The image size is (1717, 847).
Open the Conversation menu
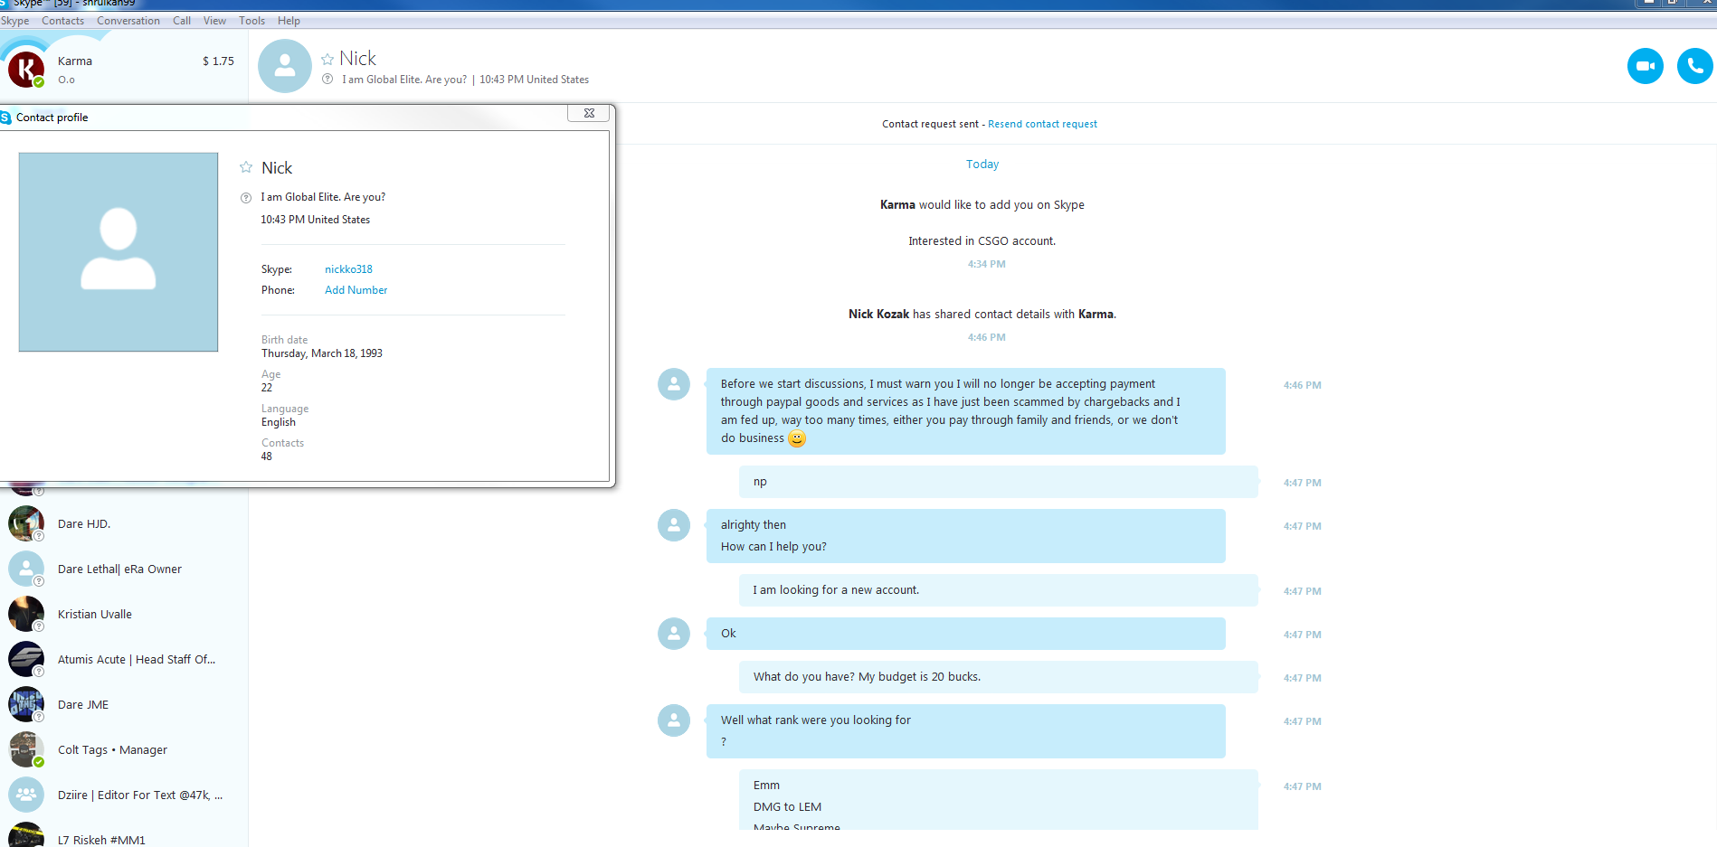(128, 21)
